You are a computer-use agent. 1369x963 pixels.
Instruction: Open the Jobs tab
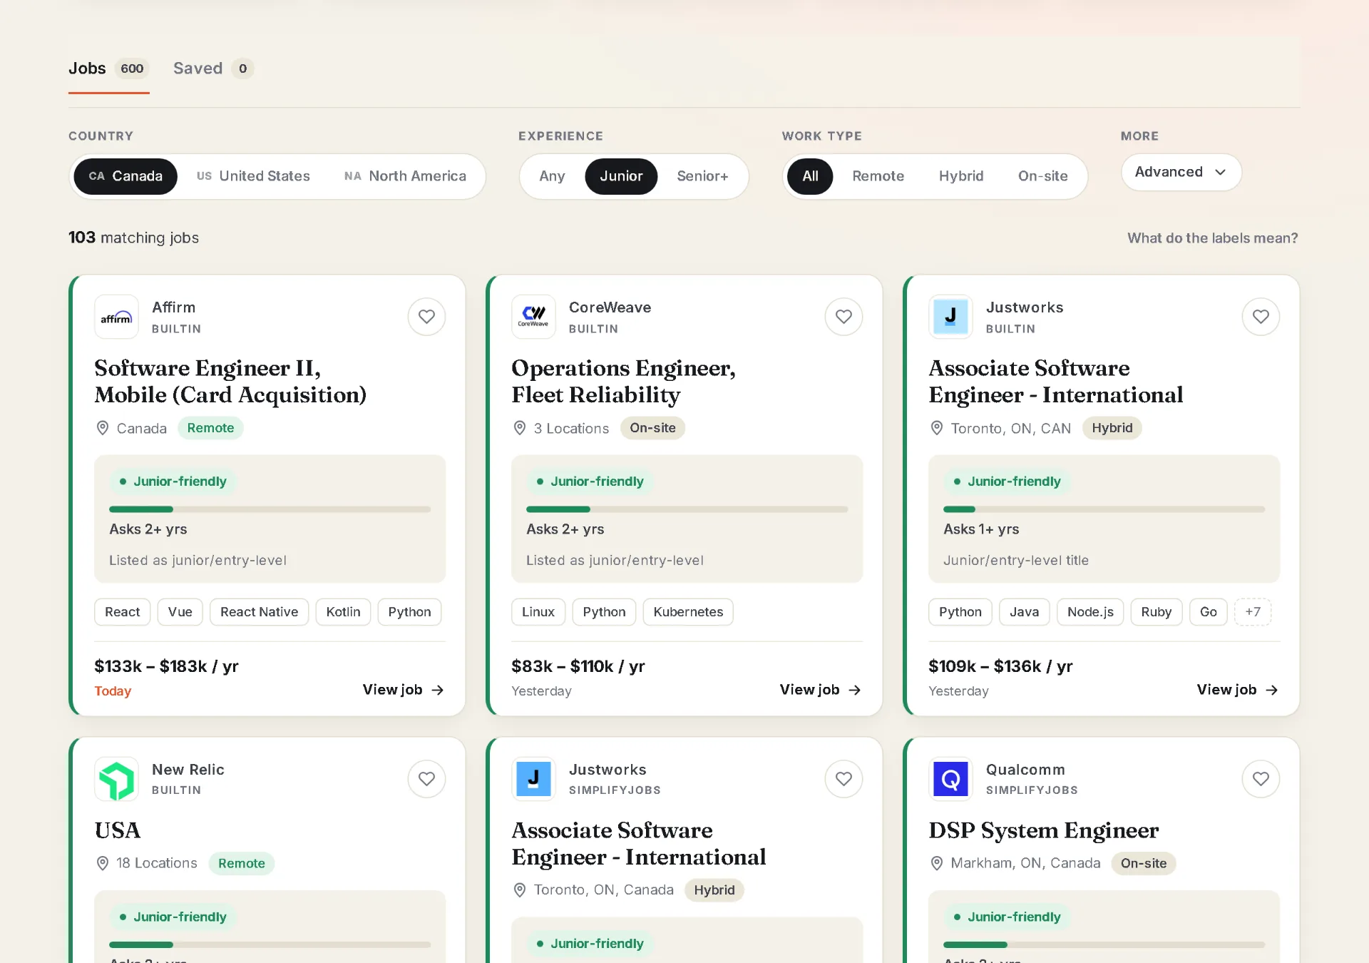[x=108, y=68]
